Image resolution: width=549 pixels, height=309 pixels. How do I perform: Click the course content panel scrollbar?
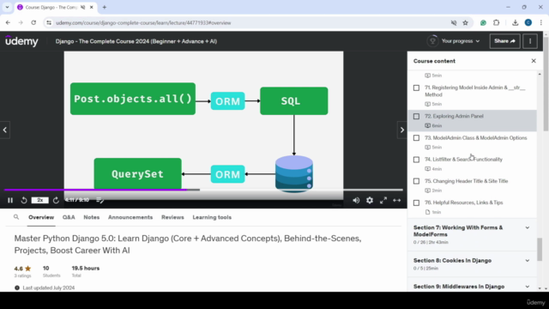pos(540,250)
